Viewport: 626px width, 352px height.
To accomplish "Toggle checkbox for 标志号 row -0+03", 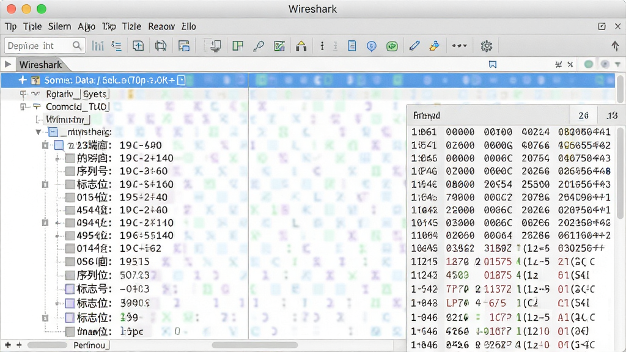I will [x=70, y=289].
